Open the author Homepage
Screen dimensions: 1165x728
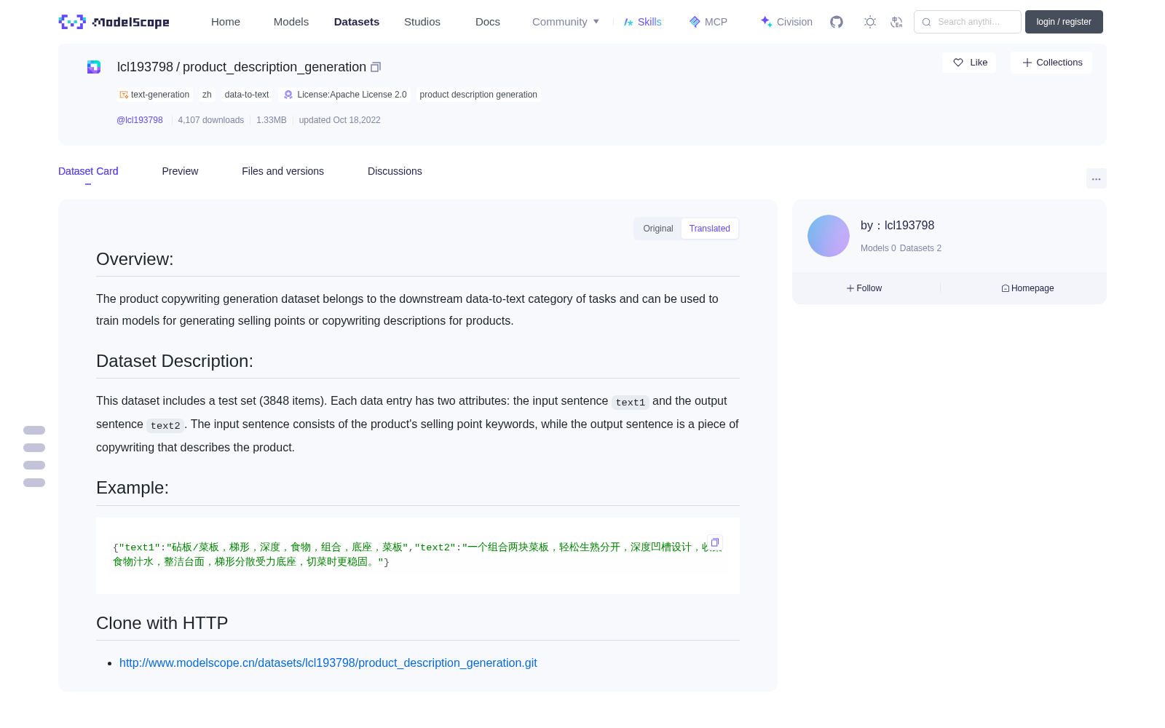pos(1027,288)
